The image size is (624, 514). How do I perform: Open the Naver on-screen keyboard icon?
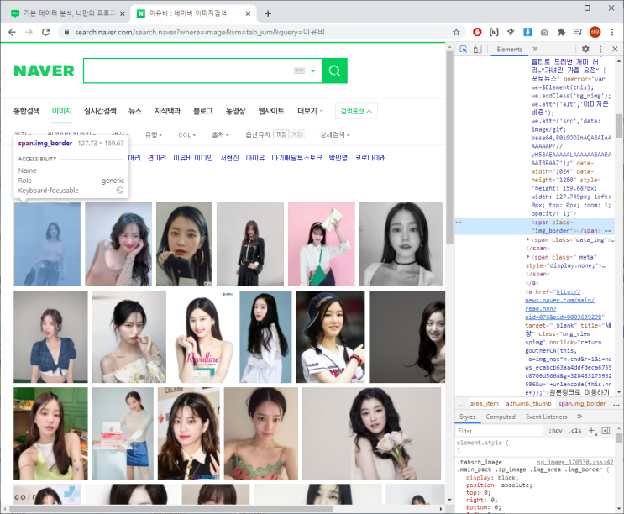299,71
